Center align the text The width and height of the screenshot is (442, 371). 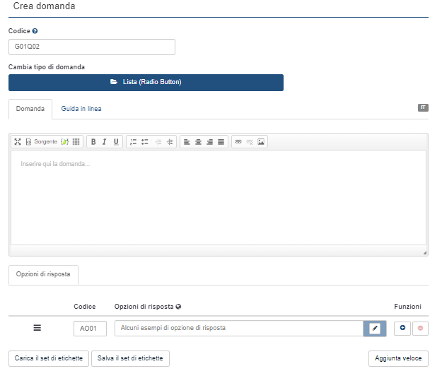pos(198,142)
